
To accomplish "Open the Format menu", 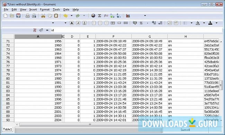I will point(45,10).
